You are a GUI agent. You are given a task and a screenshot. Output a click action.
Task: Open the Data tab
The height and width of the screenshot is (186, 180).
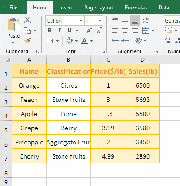click(164, 8)
